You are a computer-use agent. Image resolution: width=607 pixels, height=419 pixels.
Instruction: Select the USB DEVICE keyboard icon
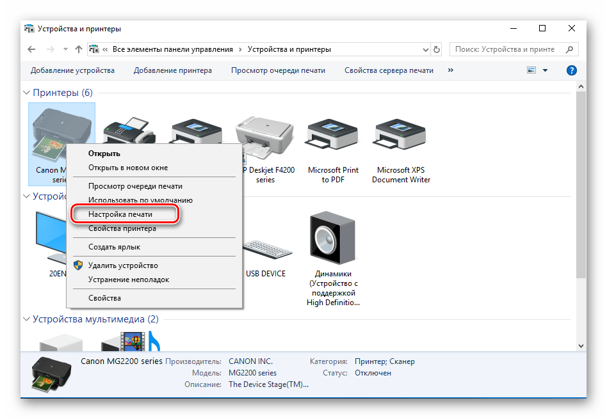pyautogui.click(x=265, y=249)
